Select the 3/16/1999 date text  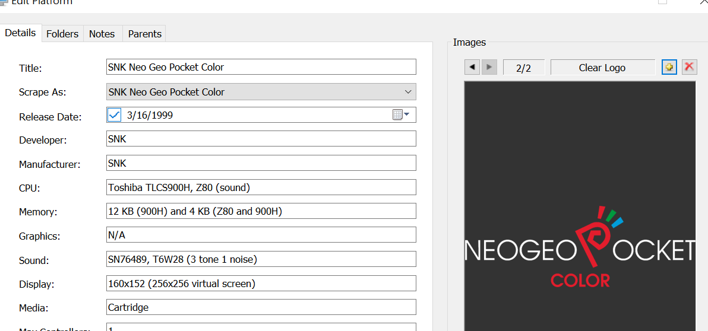[150, 116]
